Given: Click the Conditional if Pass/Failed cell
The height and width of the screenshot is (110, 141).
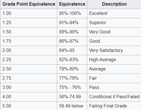Looking at the screenshot, I should click(x=114, y=97).
